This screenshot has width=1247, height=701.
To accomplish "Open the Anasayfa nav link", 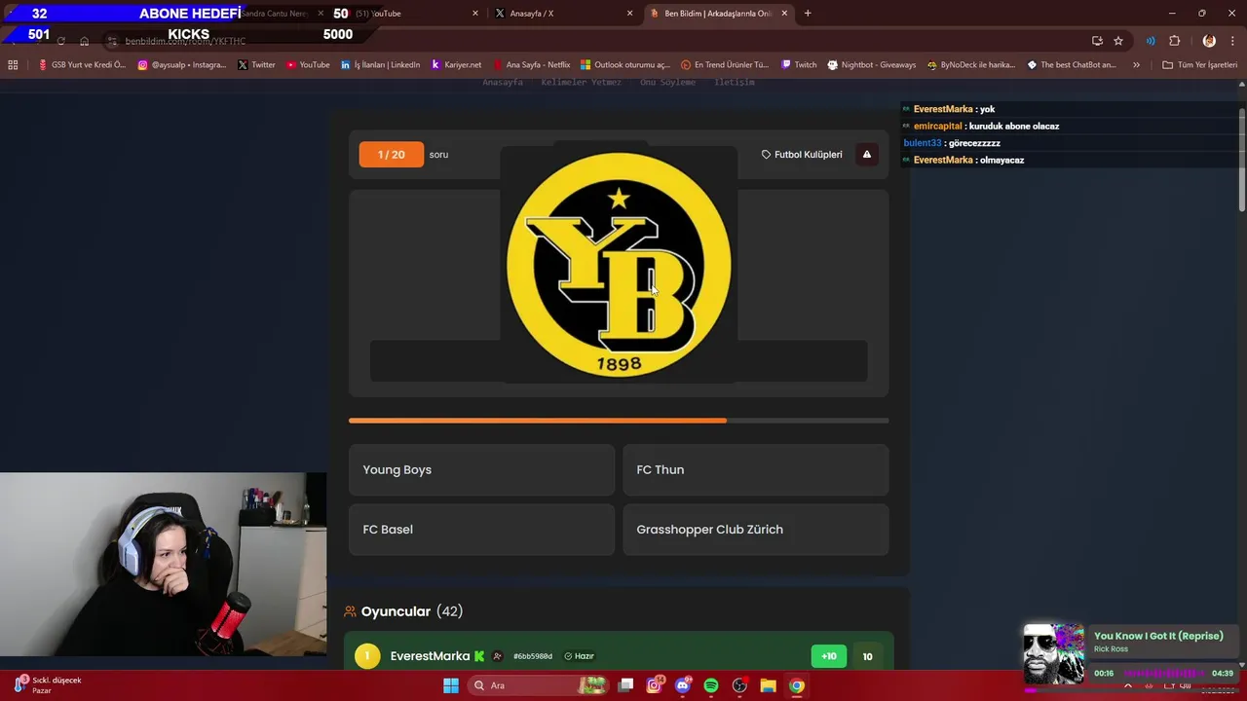I will [x=503, y=82].
